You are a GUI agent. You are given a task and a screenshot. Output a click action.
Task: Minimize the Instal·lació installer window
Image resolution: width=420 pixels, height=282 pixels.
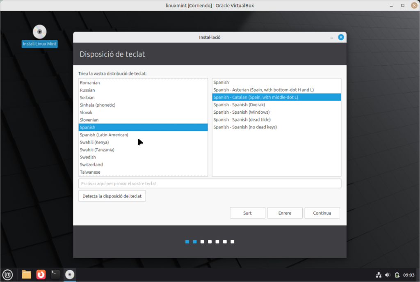click(x=331, y=37)
